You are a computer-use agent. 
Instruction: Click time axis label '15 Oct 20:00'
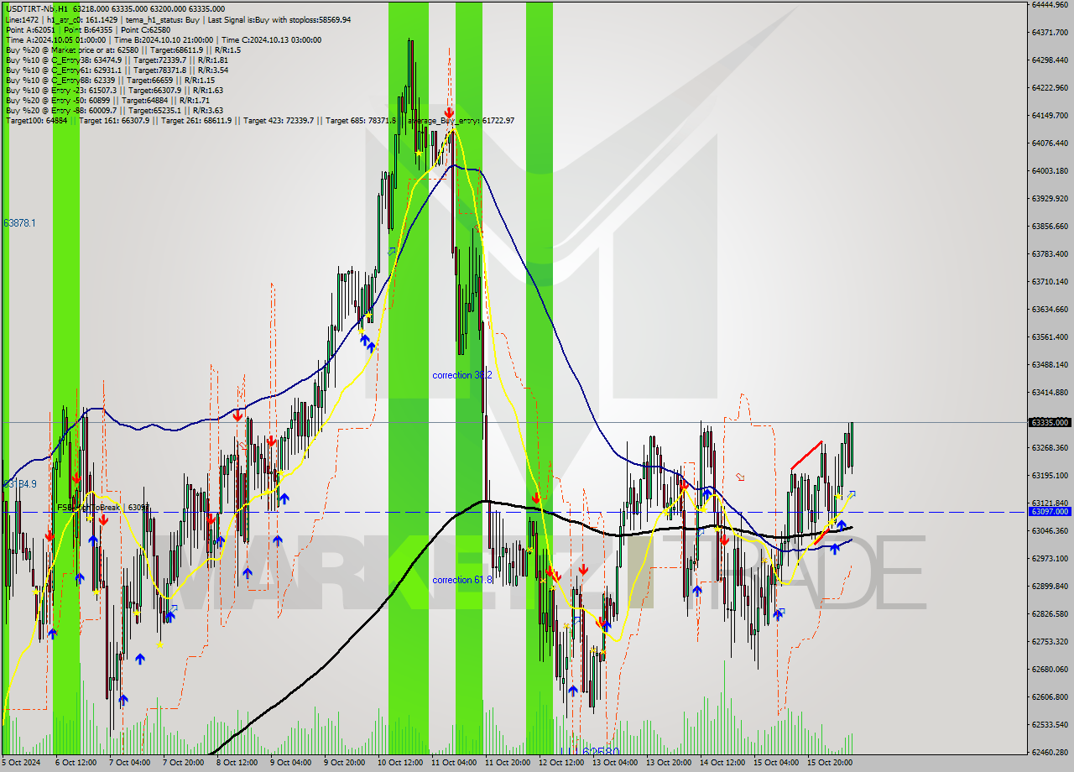pos(830,763)
